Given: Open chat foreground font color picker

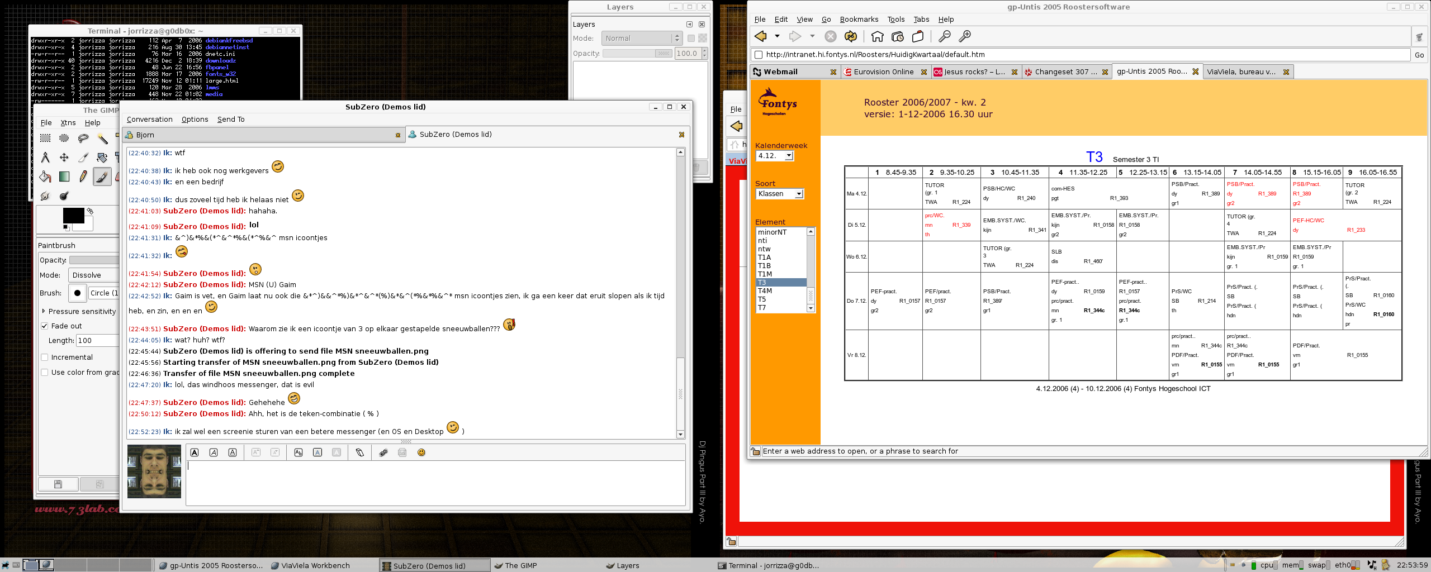Looking at the screenshot, I should [318, 452].
